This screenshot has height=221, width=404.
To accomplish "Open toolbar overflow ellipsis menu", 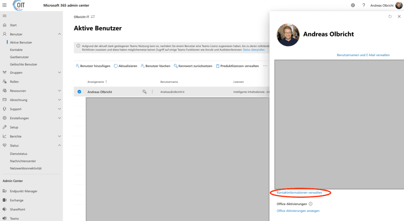I will 265,66.
